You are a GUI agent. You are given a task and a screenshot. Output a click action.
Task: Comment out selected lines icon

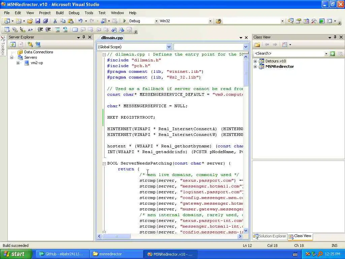pos(57,30)
